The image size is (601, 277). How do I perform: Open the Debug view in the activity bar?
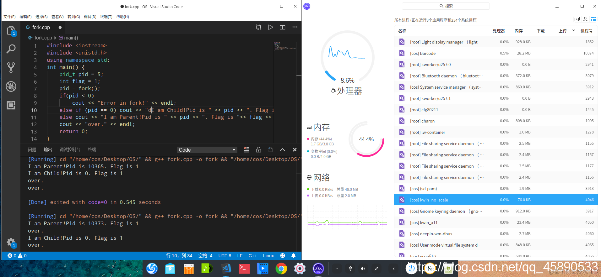(11, 86)
